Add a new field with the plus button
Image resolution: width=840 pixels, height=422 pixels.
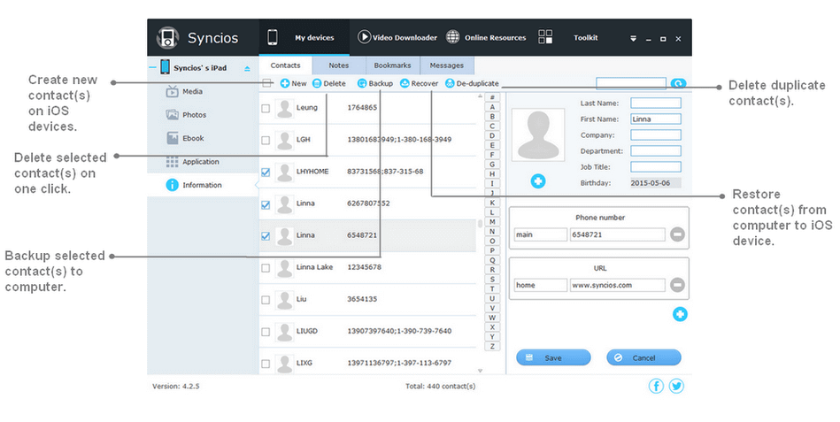tap(680, 314)
